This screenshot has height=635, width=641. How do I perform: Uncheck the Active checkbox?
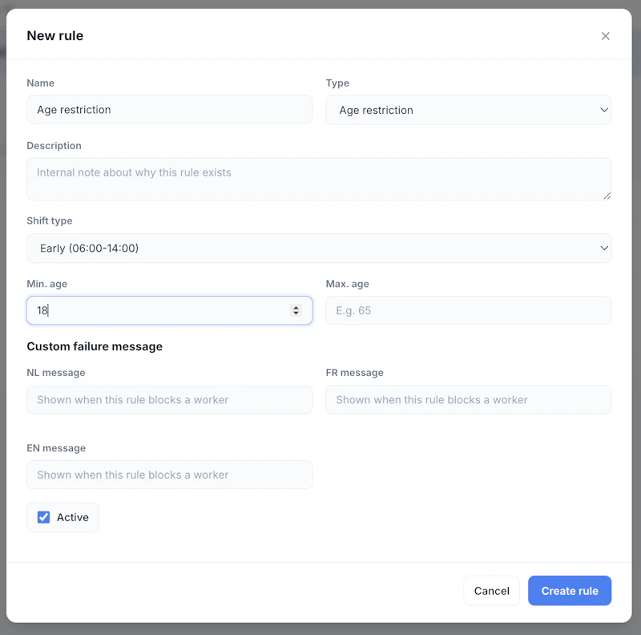coord(44,517)
